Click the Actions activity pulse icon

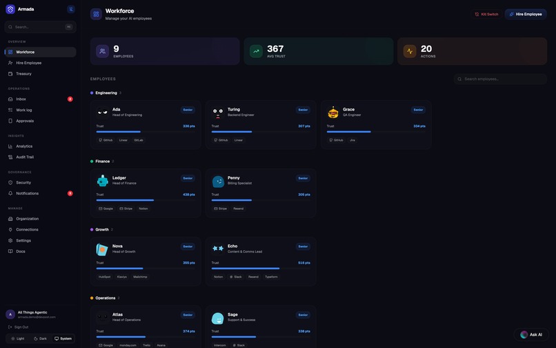[410, 51]
